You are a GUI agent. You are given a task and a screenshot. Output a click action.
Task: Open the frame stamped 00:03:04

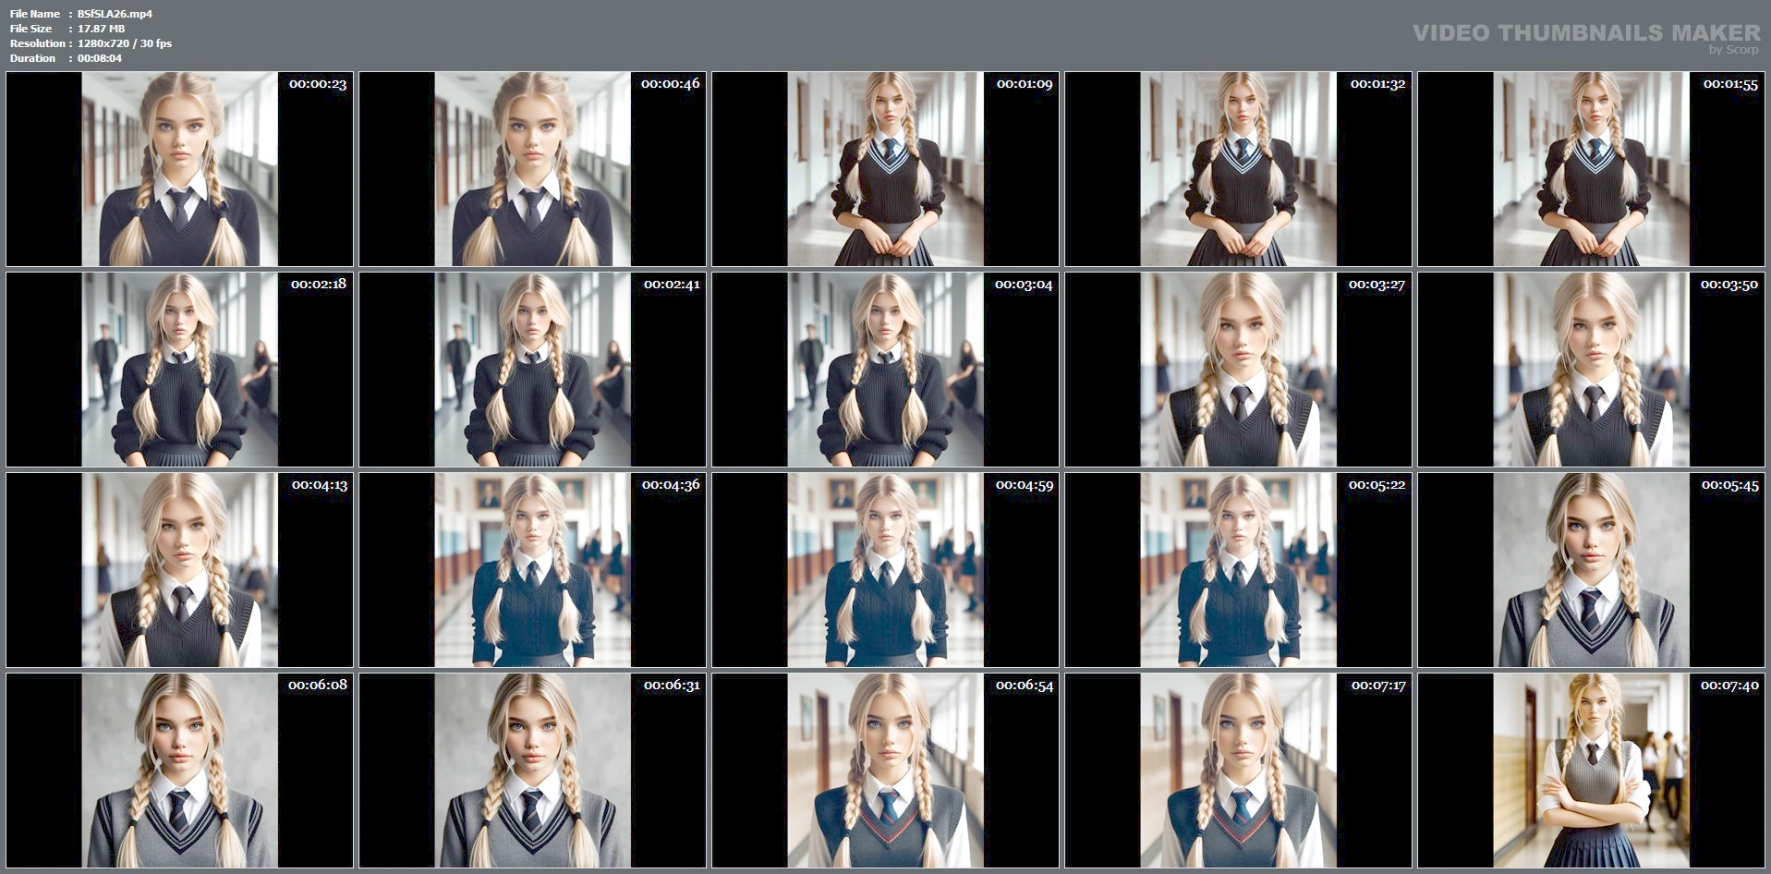point(886,370)
